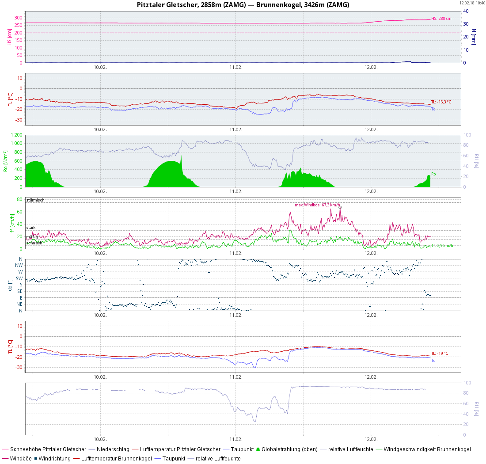The width and height of the screenshot is (486, 464).
Task: Click the schwach wind threshold label
Action: tap(34, 243)
